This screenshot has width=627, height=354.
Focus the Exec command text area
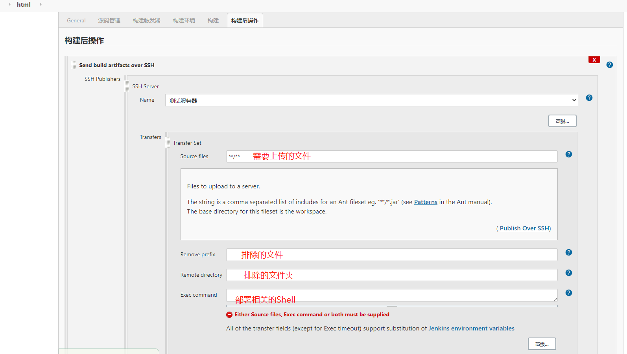[x=392, y=296]
